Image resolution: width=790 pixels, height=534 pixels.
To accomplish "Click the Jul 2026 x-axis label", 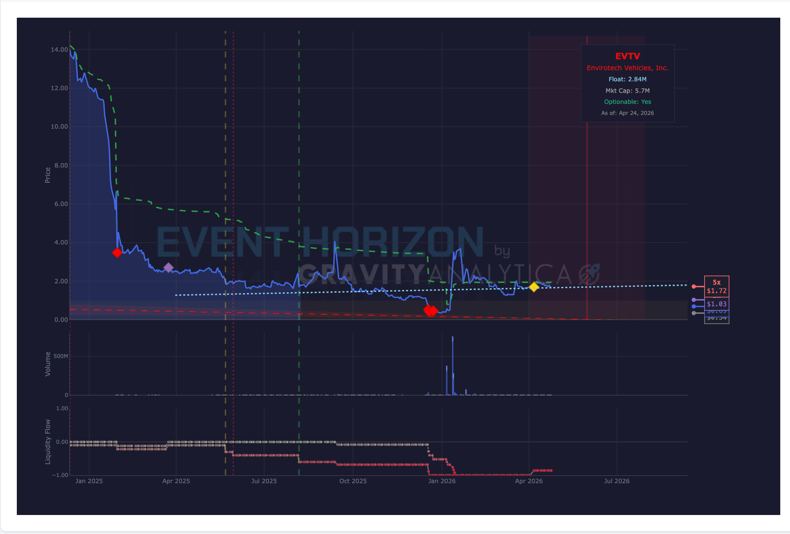I will pyautogui.click(x=617, y=481).
